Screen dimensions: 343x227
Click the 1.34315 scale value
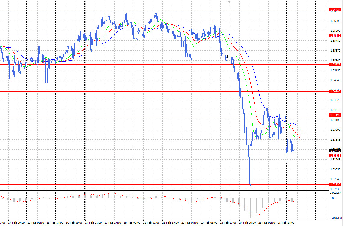click(335, 110)
